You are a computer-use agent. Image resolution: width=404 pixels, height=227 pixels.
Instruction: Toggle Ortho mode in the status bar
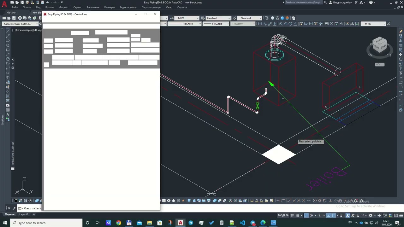306,215
